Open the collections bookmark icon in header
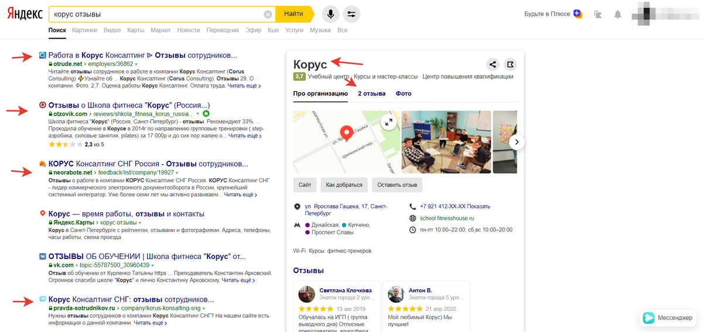This screenshot has width=703, height=332. point(598,14)
